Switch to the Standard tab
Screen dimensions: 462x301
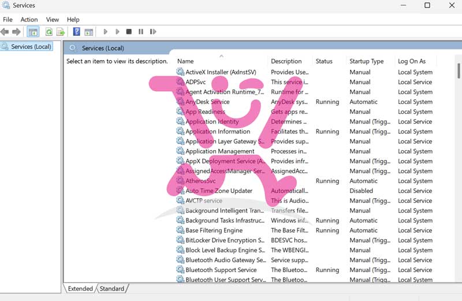pos(111,289)
